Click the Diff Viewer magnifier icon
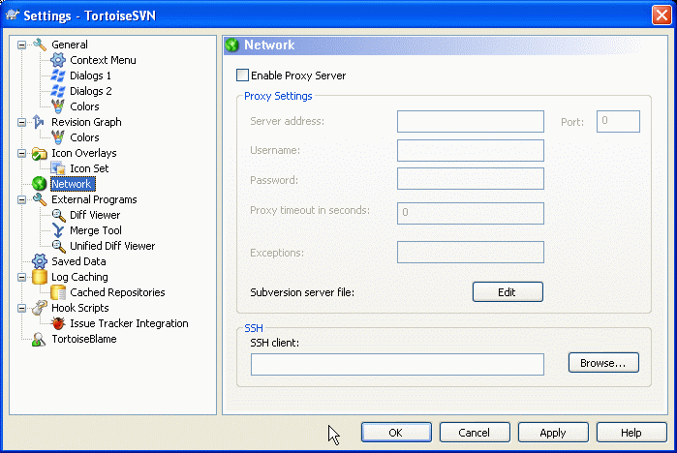Screen dimensions: 677x453 point(58,215)
